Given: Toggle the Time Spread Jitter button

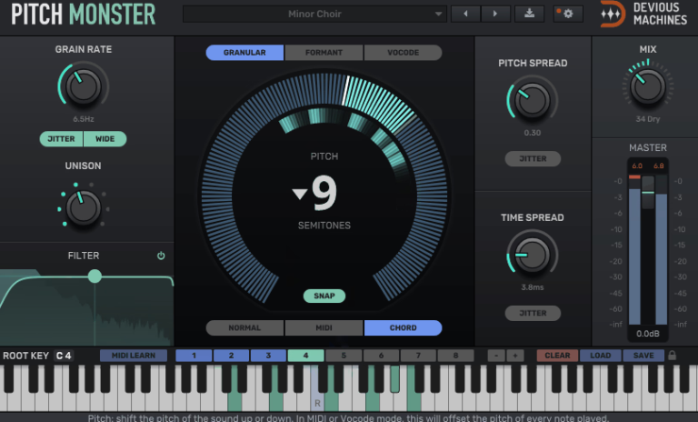Looking at the screenshot, I should click(533, 313).
